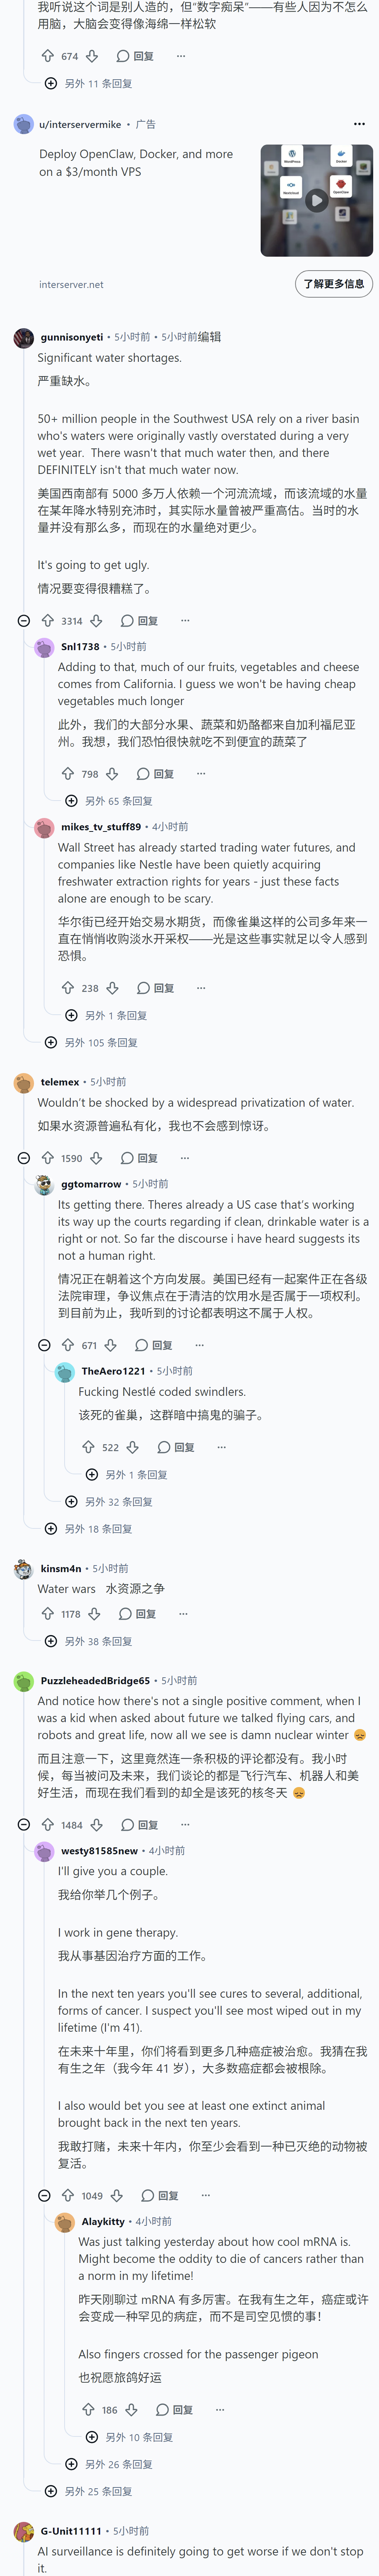This screenshot has width=379, height=2576.
Task: Open mikes_tv_stuff89's user profile
Action: click(101, 827)
